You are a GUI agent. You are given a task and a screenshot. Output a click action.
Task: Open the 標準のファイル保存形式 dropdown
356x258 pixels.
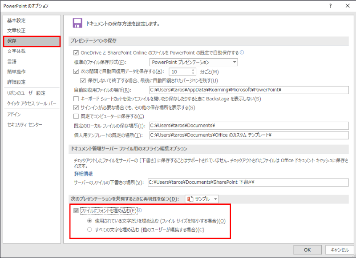pos(193,62)
